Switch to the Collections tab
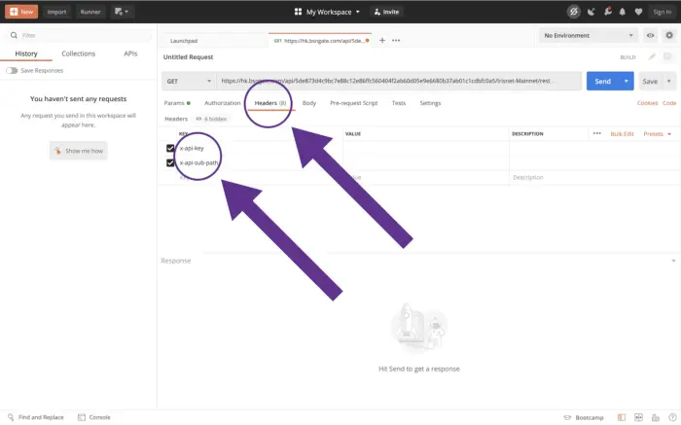Screen dimensions: 681x425 [78, 53]
